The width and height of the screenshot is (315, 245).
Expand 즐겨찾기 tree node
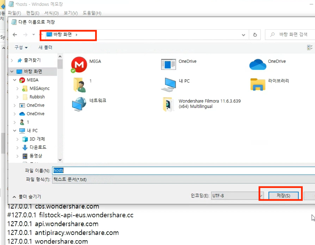click(12, 60)
